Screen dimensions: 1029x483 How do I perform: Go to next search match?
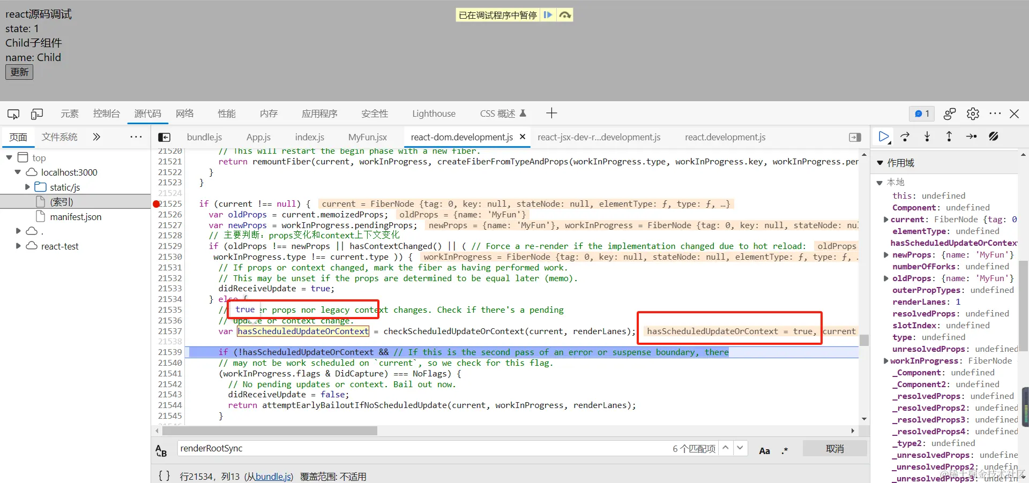click(x=740, y=448)
